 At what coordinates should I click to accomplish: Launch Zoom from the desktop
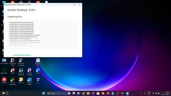click(x=38, y=71)
